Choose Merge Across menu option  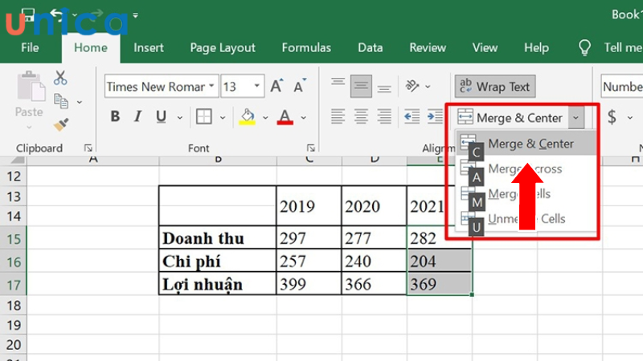click(x=526, y=168)
